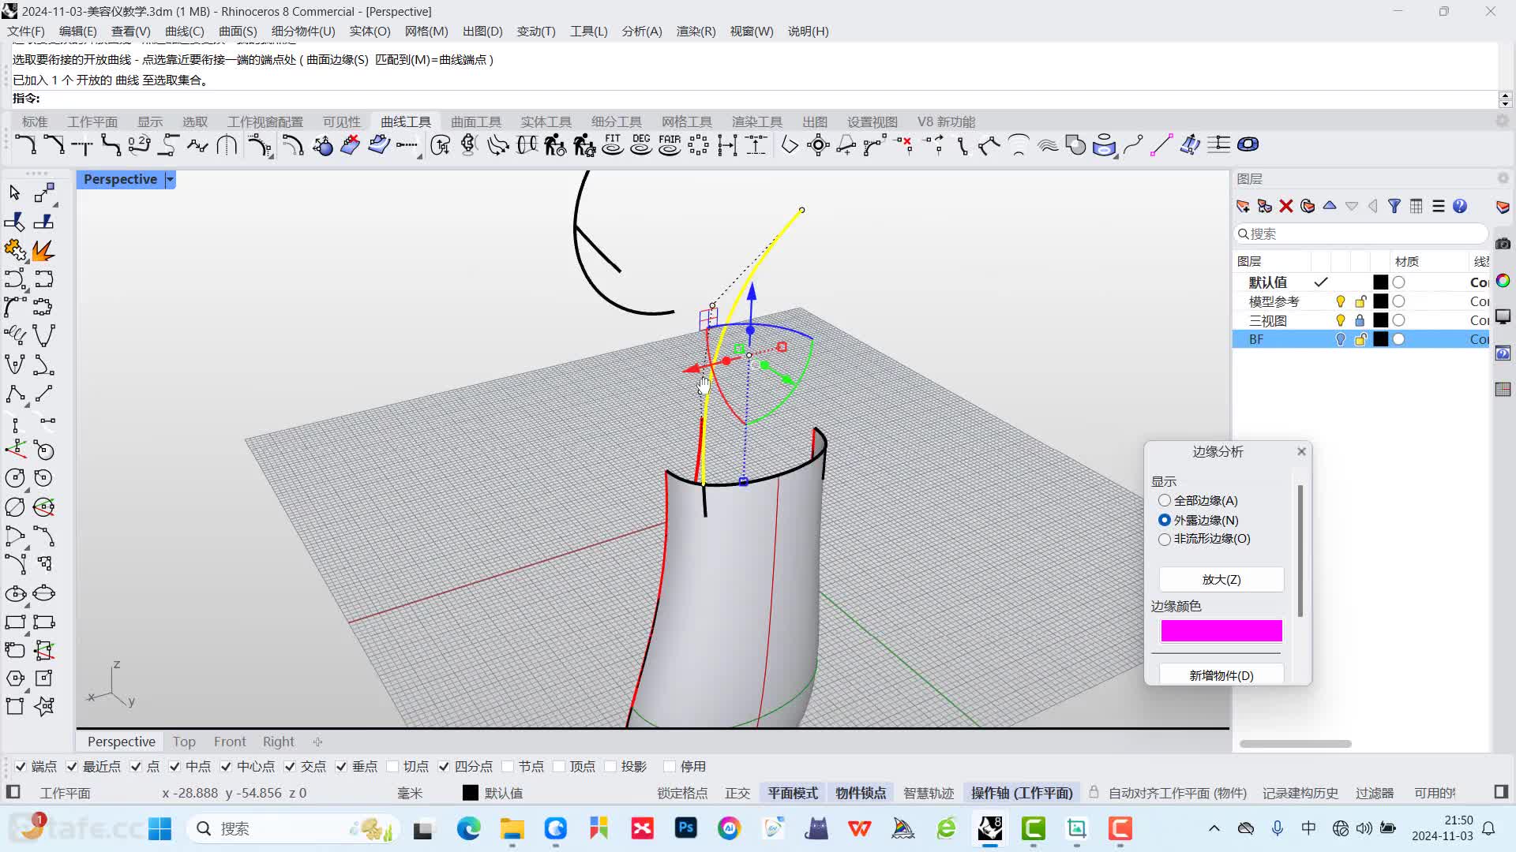The width and height of the screenshot is (1516, 852).
Task: Click the magenta-ended line tool icon
Action: (x=1161, y=145)
